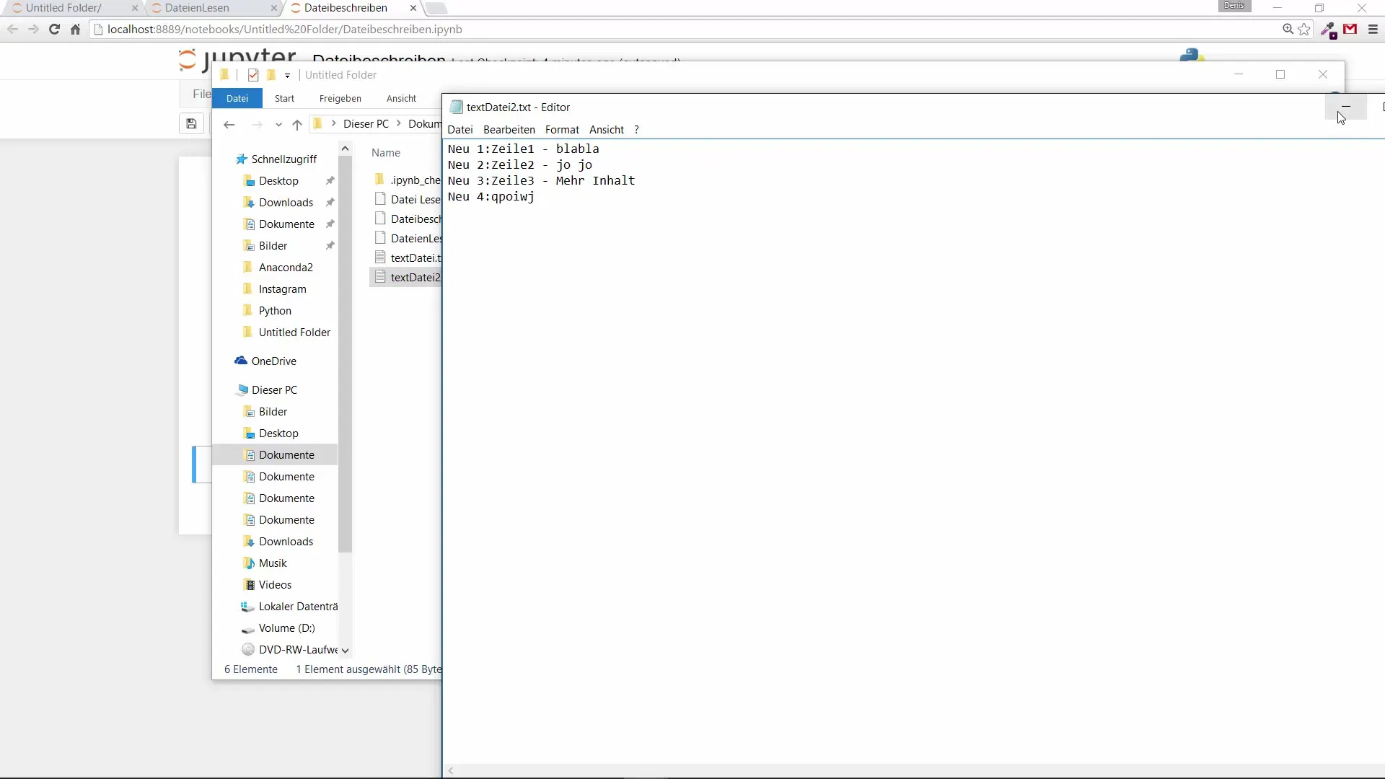
Task: Place cursor in line 'Neu 4:qpoiwj'
Action: [491, 197]
